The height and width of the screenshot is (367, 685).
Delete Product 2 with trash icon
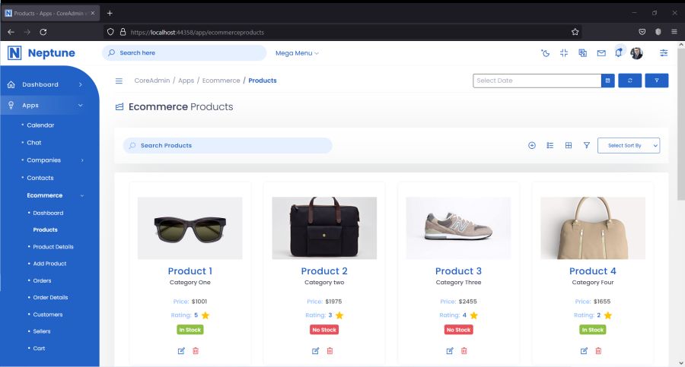pos(330,351)
